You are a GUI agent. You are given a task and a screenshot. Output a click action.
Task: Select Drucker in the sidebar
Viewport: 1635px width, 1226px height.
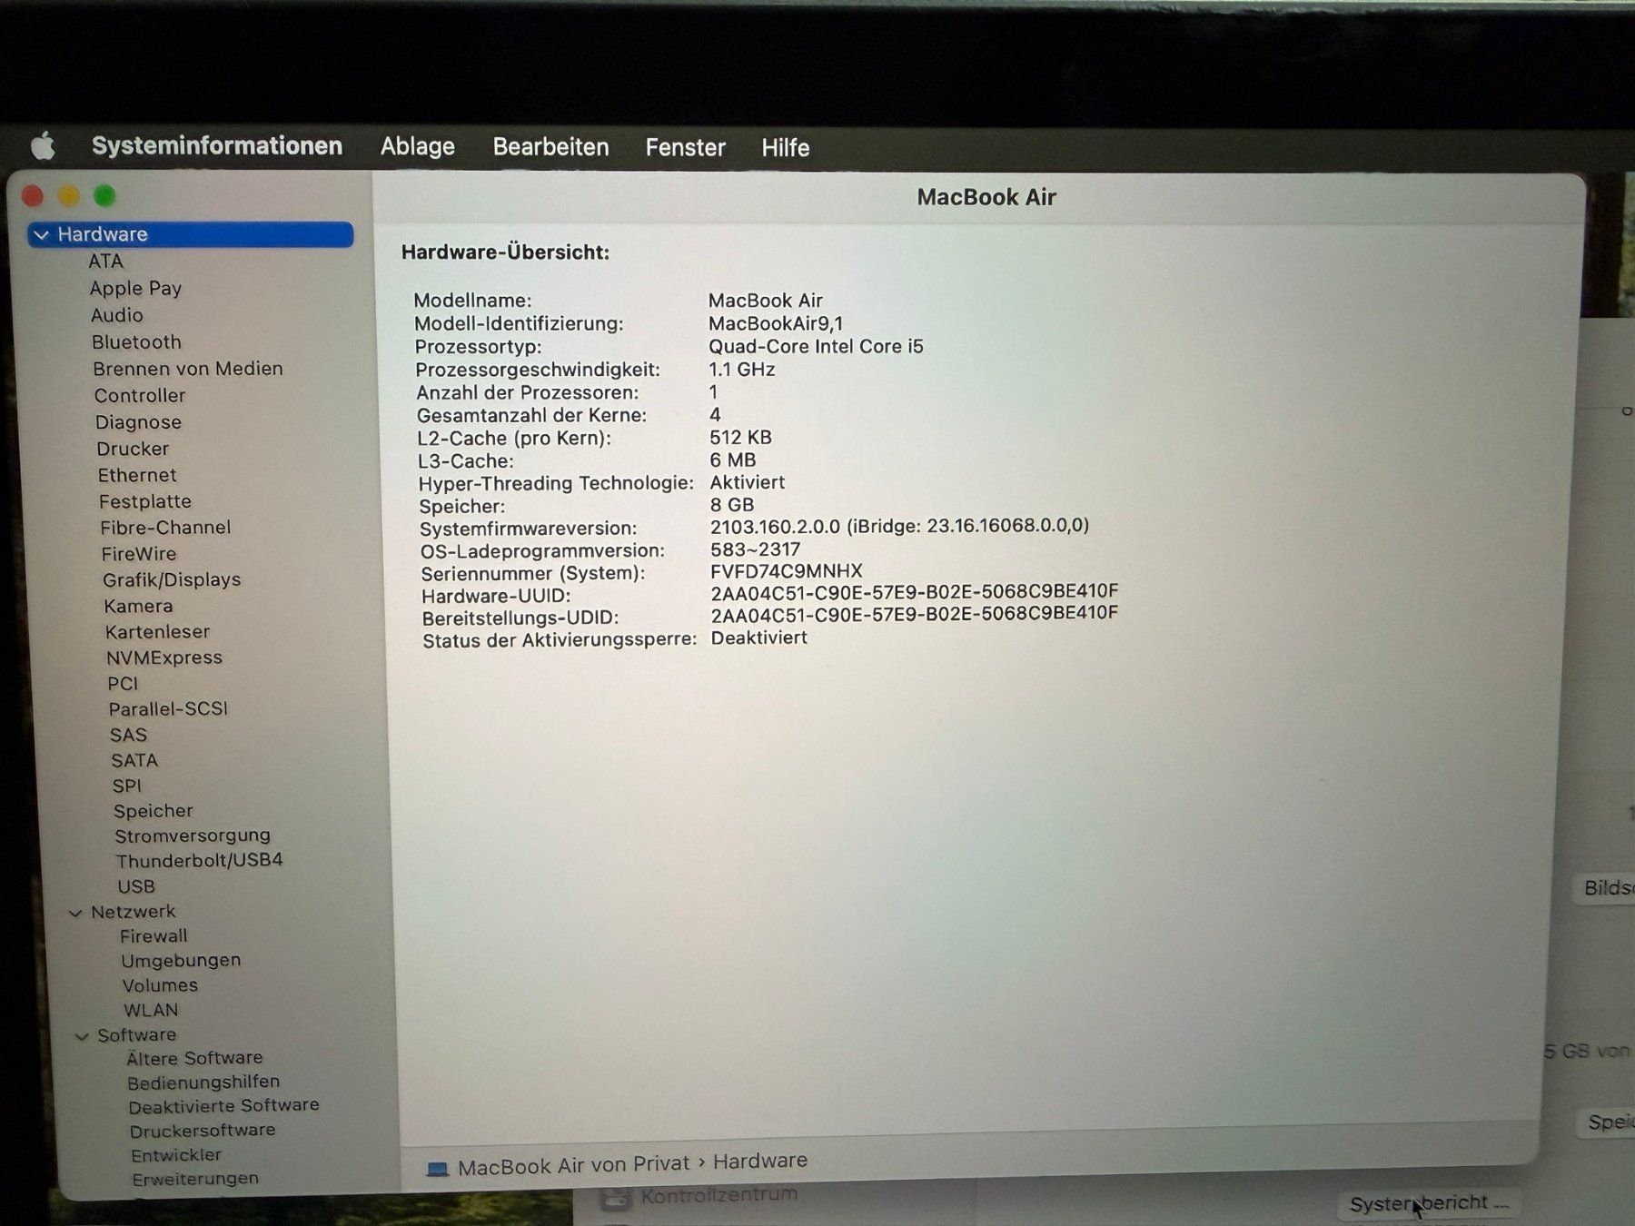click(133, 449)
